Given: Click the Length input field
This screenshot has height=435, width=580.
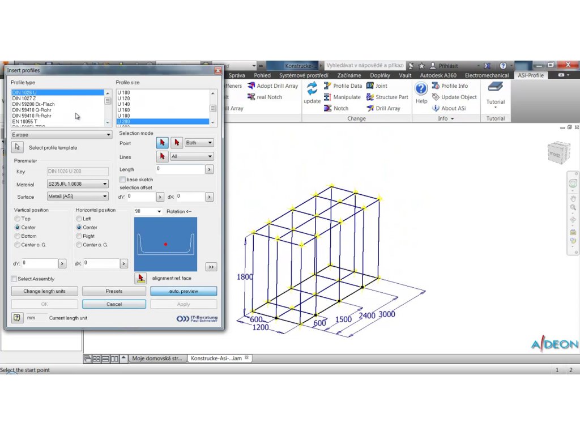Looking at the screenshot, I should pos(180,169).
